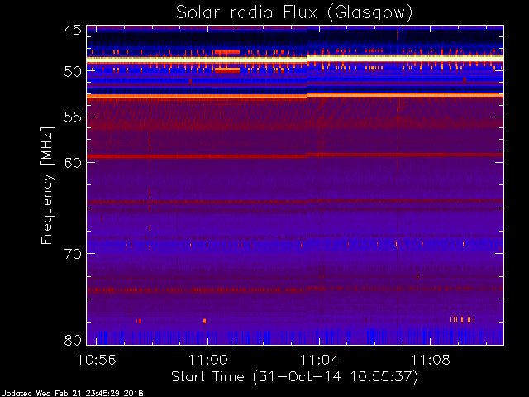Click the 11:00 time tick label
Viewport: 529px width, 397px height.
[x=207, y=360]
